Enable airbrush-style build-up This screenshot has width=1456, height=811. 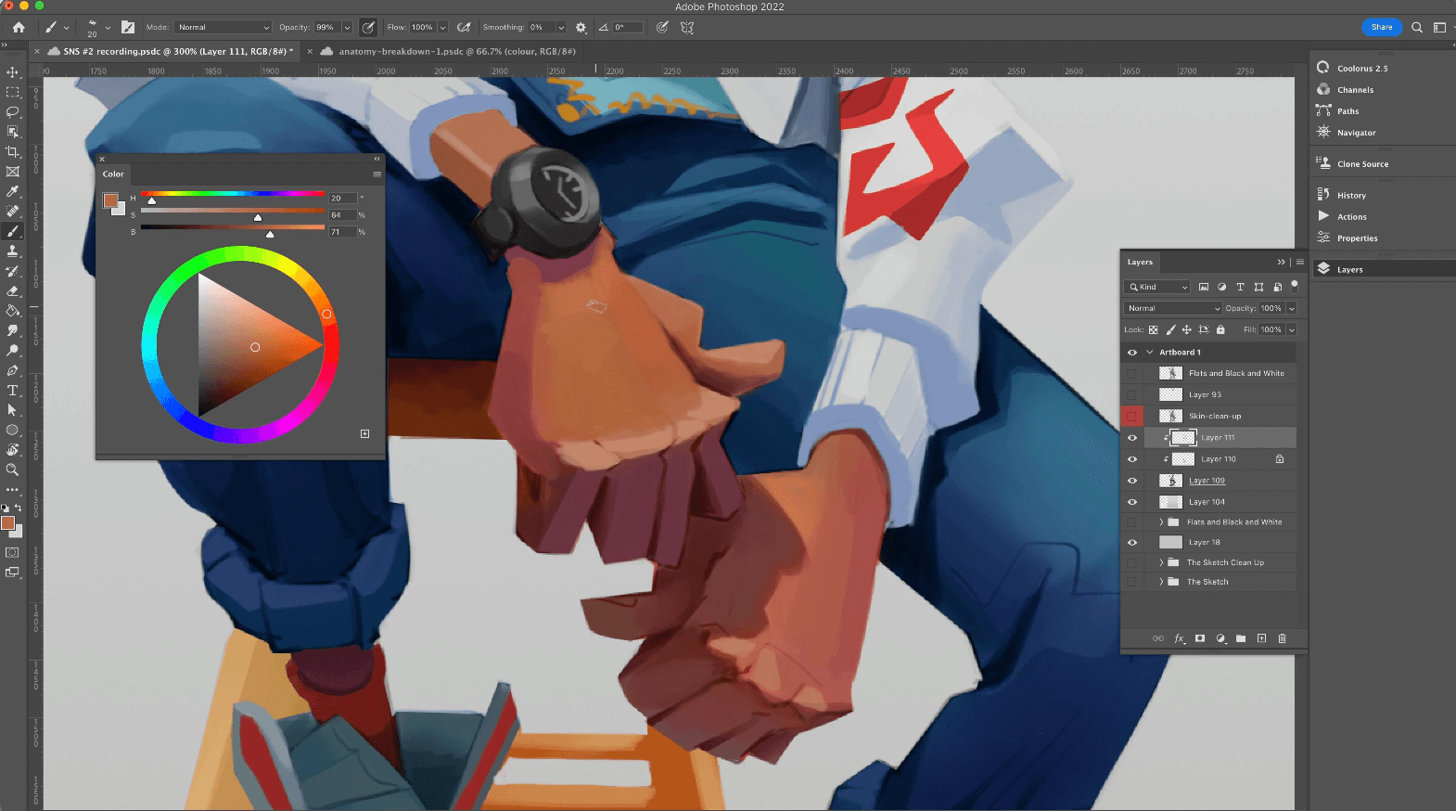464,28
